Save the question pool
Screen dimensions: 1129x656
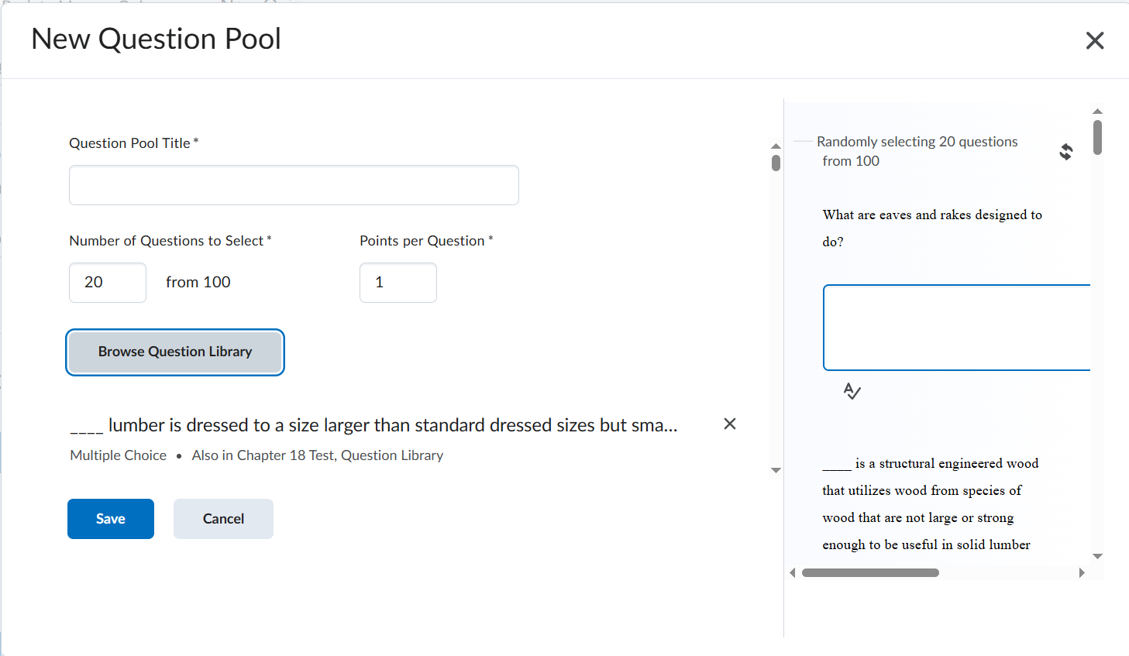[x=110, y=519]
